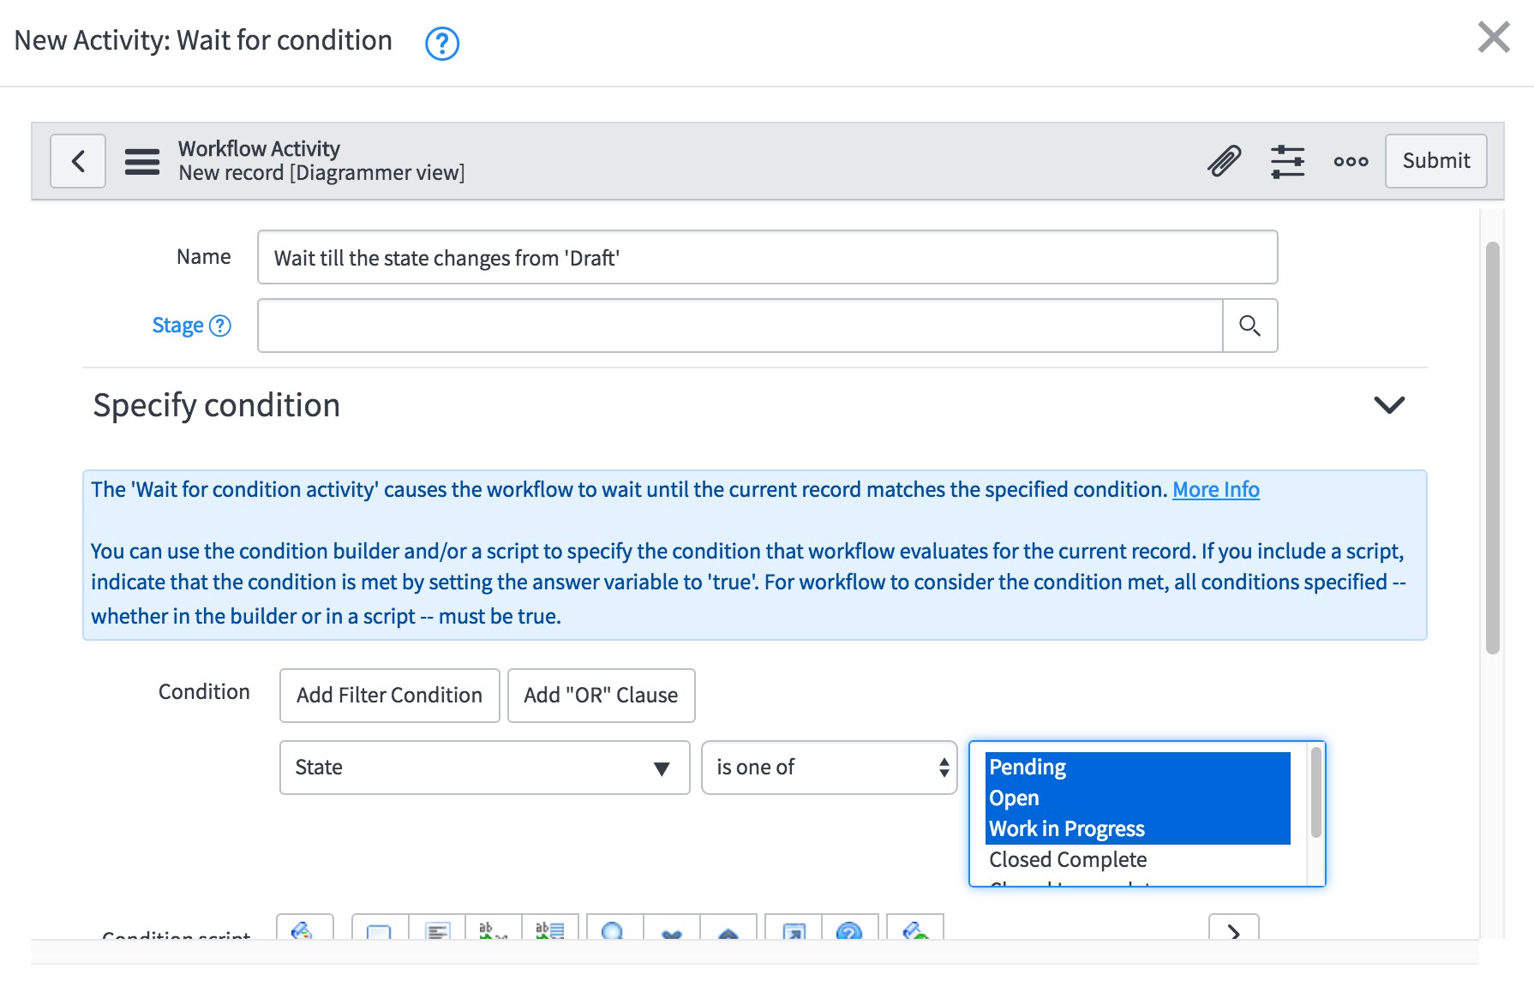1534x992 pixels.
Task: Click Add Filter Condition button
Action: (389, 696)
